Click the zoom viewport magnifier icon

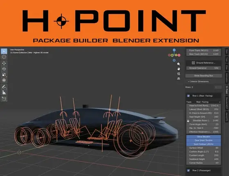(x=178, y=64)
